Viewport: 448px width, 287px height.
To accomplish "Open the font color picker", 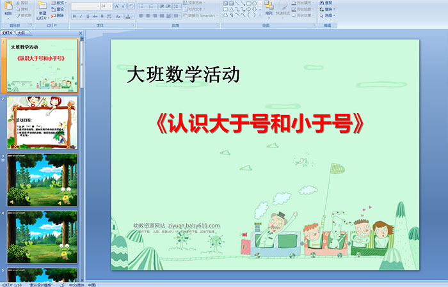I will point(131,16).
